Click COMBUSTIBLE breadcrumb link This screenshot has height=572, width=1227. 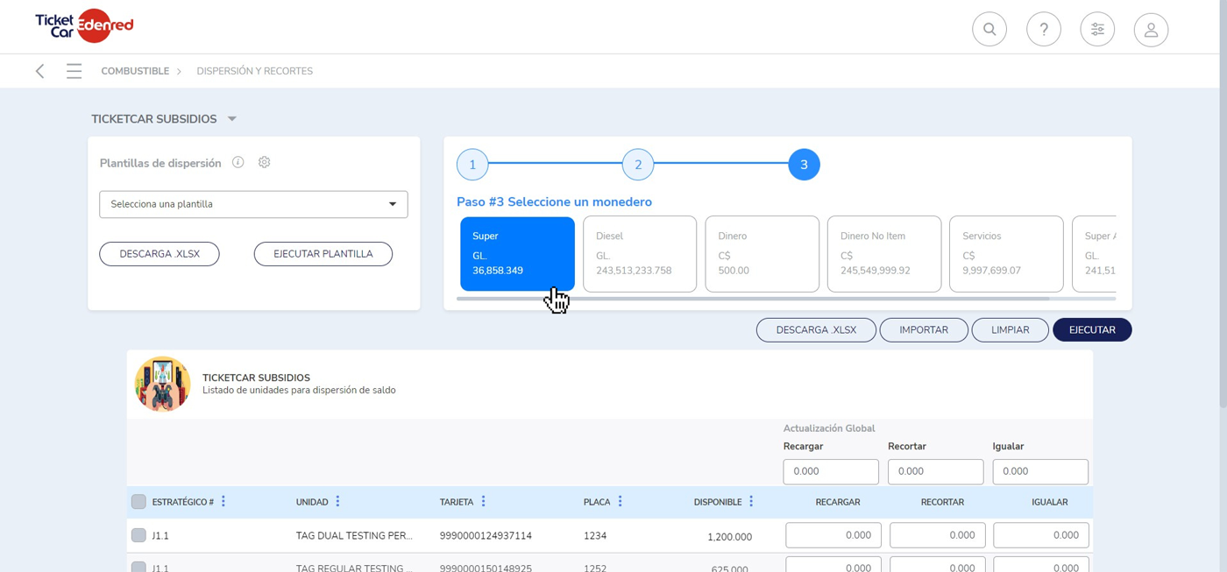click(135, 71)
